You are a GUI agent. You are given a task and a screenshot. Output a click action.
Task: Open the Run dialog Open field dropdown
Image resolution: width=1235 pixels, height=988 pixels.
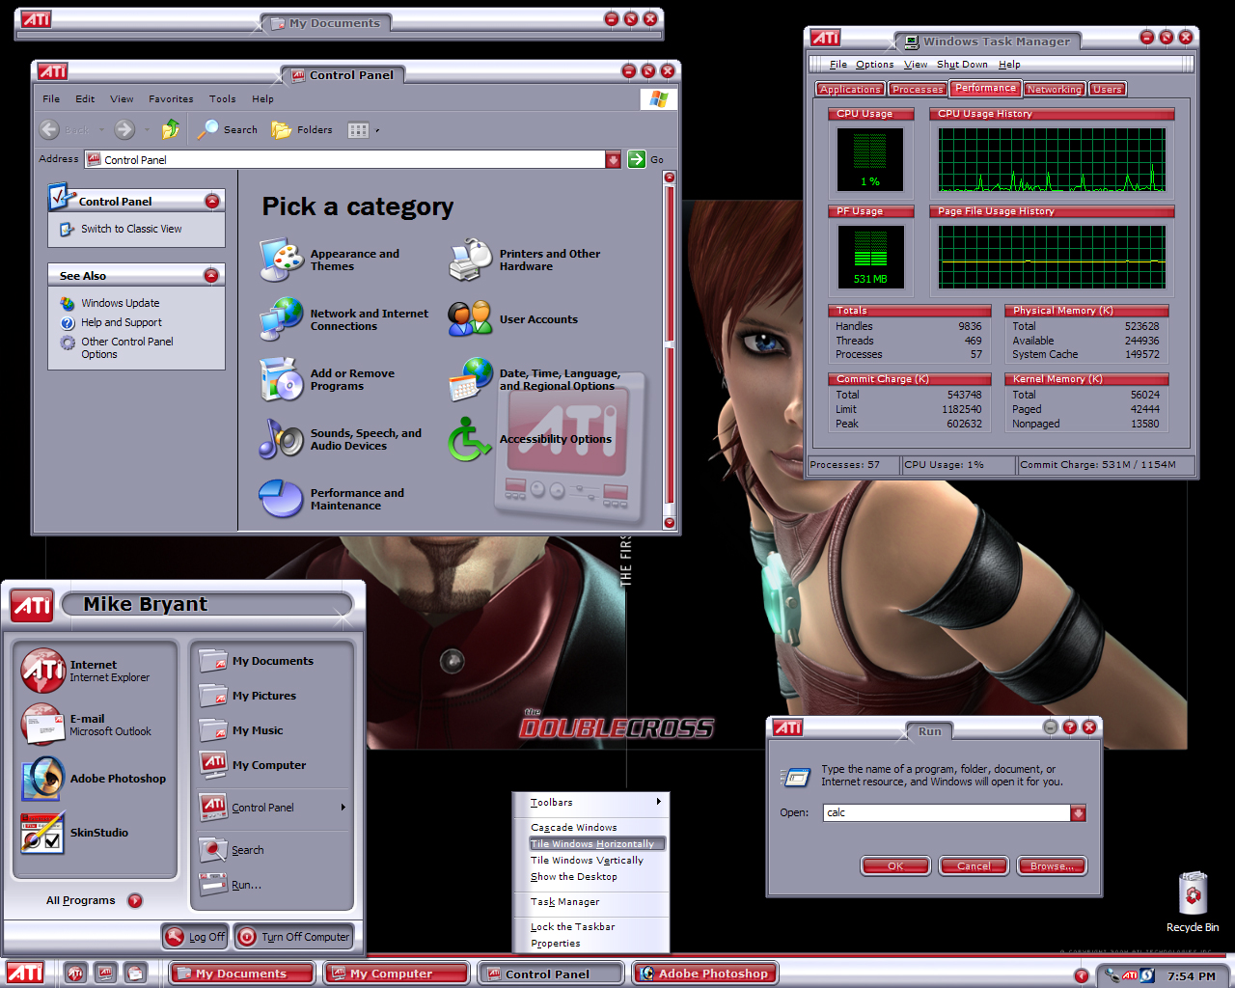(1079, 813)
